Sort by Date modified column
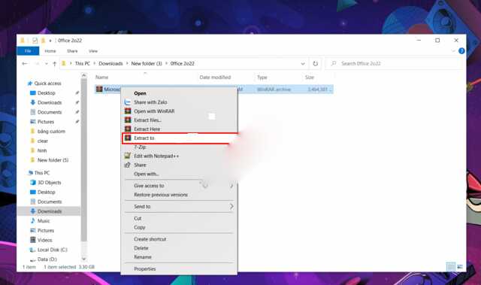This screenshot has width=481, height=285. 215,77
